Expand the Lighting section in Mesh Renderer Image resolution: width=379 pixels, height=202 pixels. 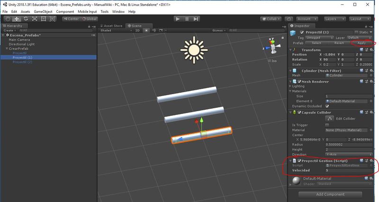(x=290, y=86)
